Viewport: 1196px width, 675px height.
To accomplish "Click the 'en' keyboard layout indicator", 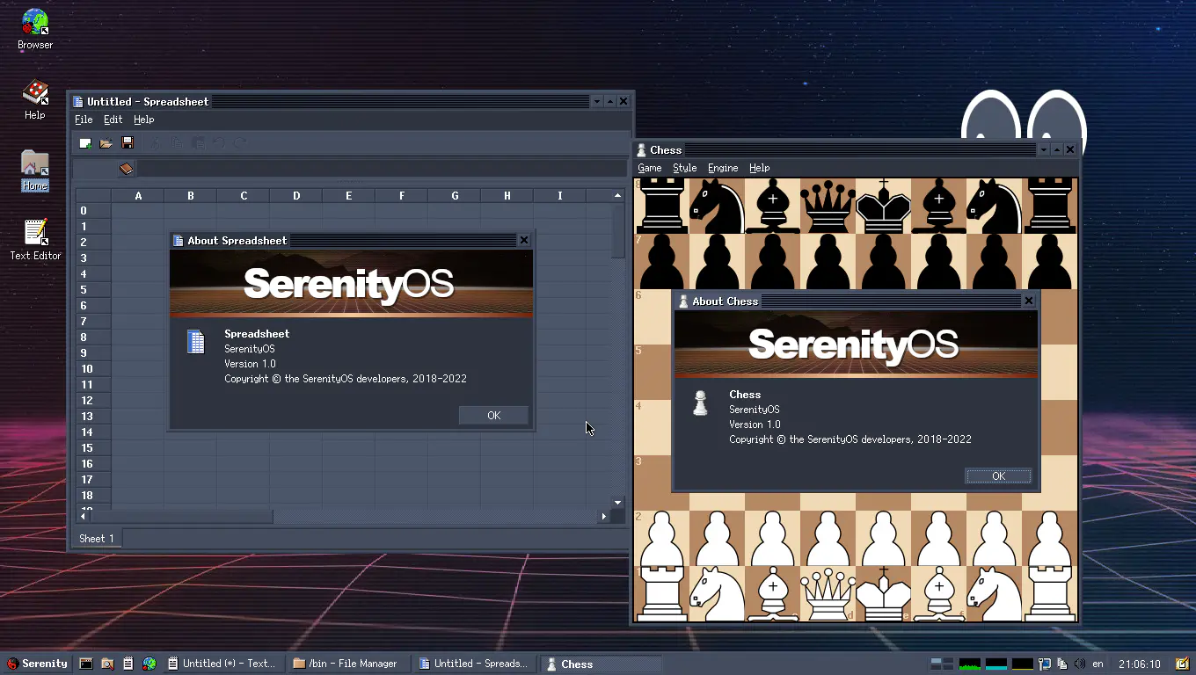I will pos(1098,664).
